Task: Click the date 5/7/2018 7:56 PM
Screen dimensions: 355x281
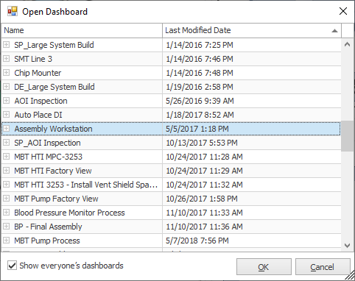Action: coord(197,241)
